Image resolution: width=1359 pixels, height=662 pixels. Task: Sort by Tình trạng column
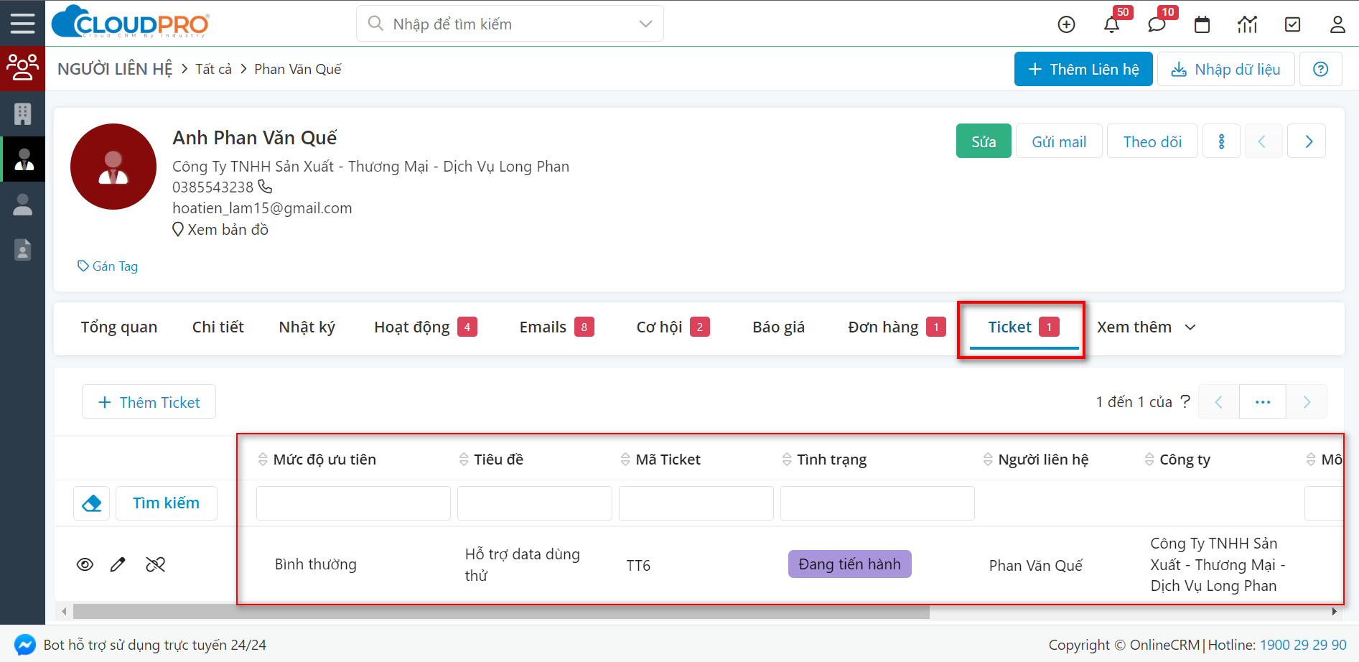pos(824,460)
